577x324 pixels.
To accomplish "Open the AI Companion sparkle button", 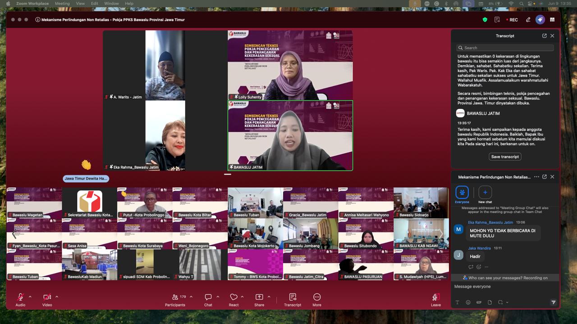I will pyautogui.click(x=540, y=20).
